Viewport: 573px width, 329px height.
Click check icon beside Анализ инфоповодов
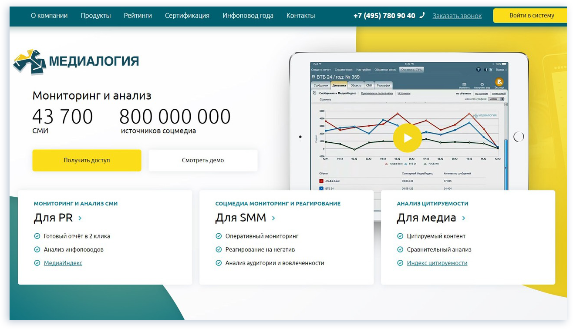(x=37, y=249)
